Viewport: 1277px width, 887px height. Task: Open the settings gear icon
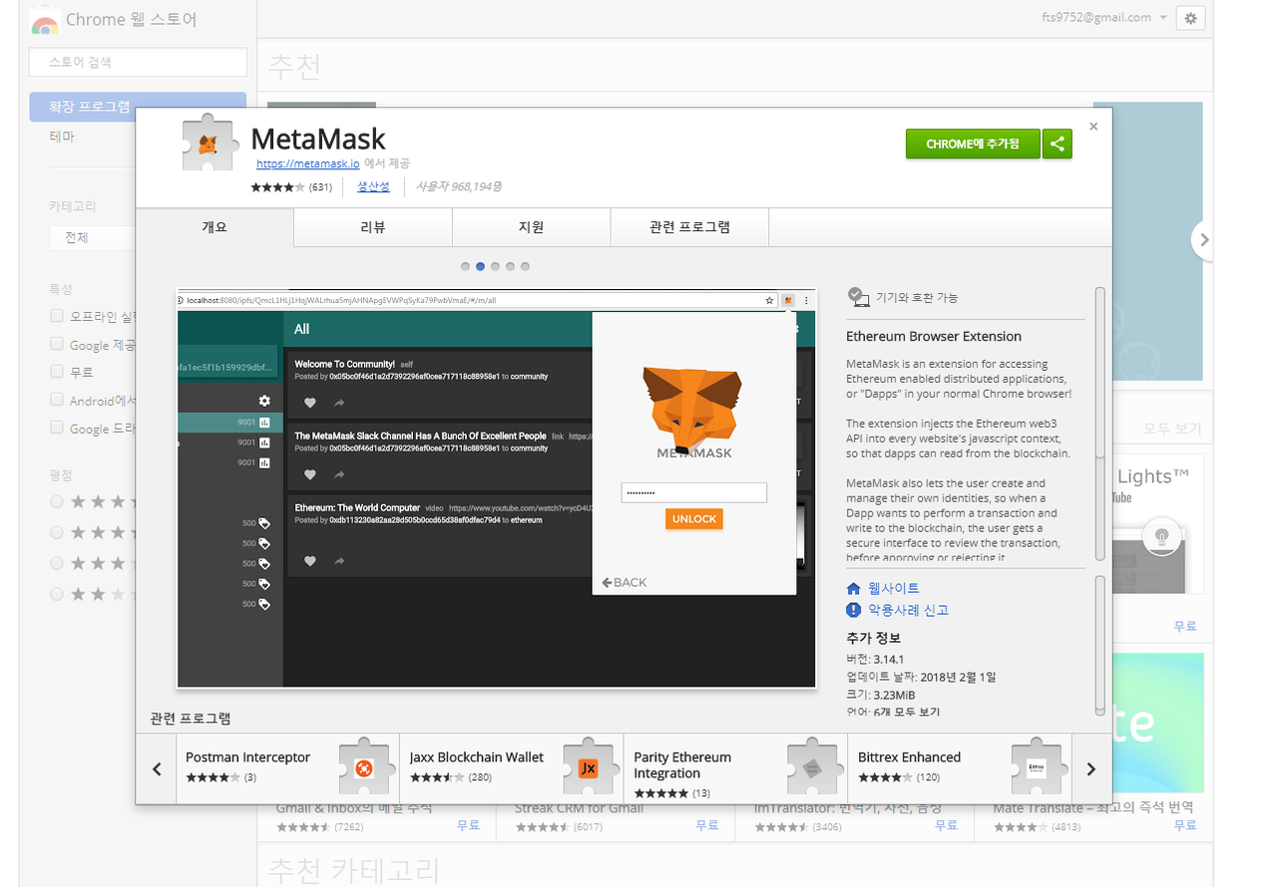click(1190, 18)
